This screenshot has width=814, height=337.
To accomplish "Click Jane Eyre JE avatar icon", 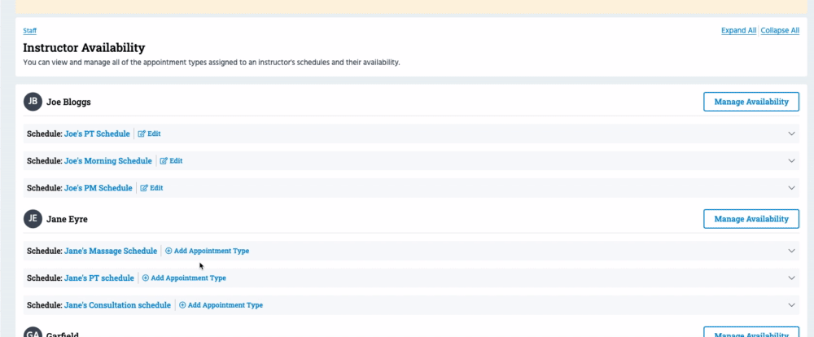I will [33, 219].
